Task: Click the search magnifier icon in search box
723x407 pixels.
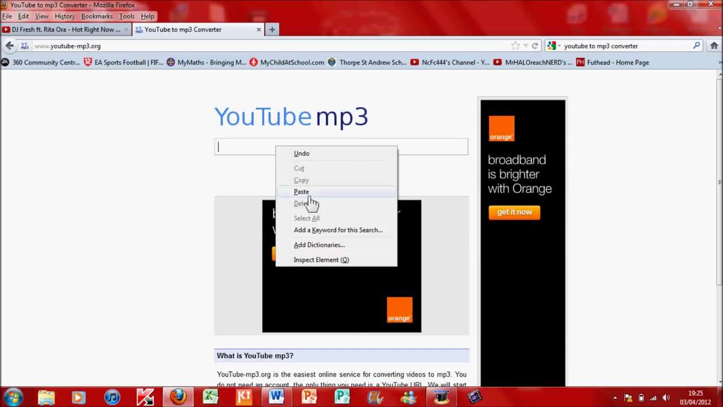Action: (696, 46)
